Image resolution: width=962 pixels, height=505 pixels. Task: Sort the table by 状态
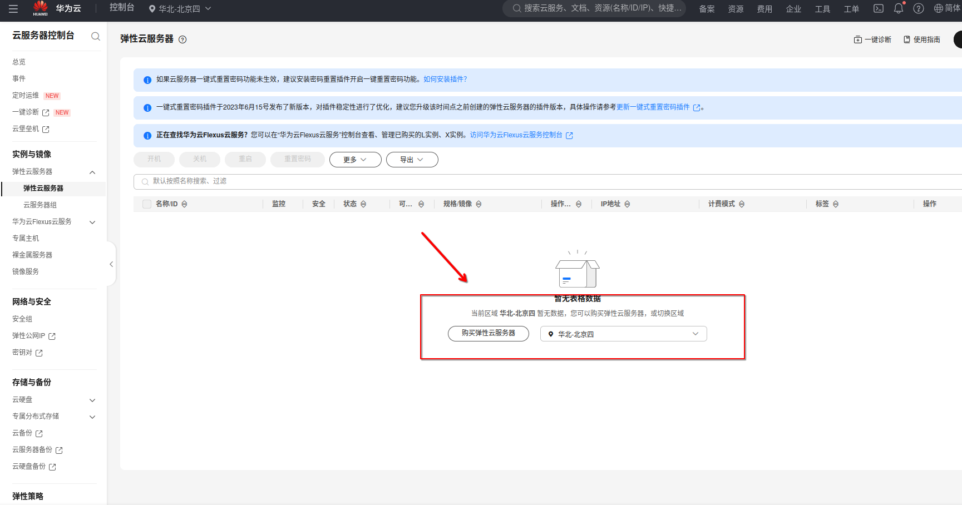[x=363, y=204]
